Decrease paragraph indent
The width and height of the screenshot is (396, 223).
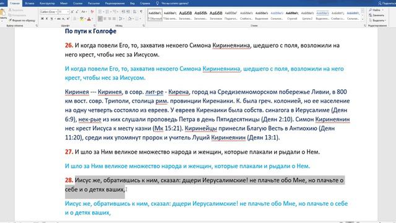123,12
